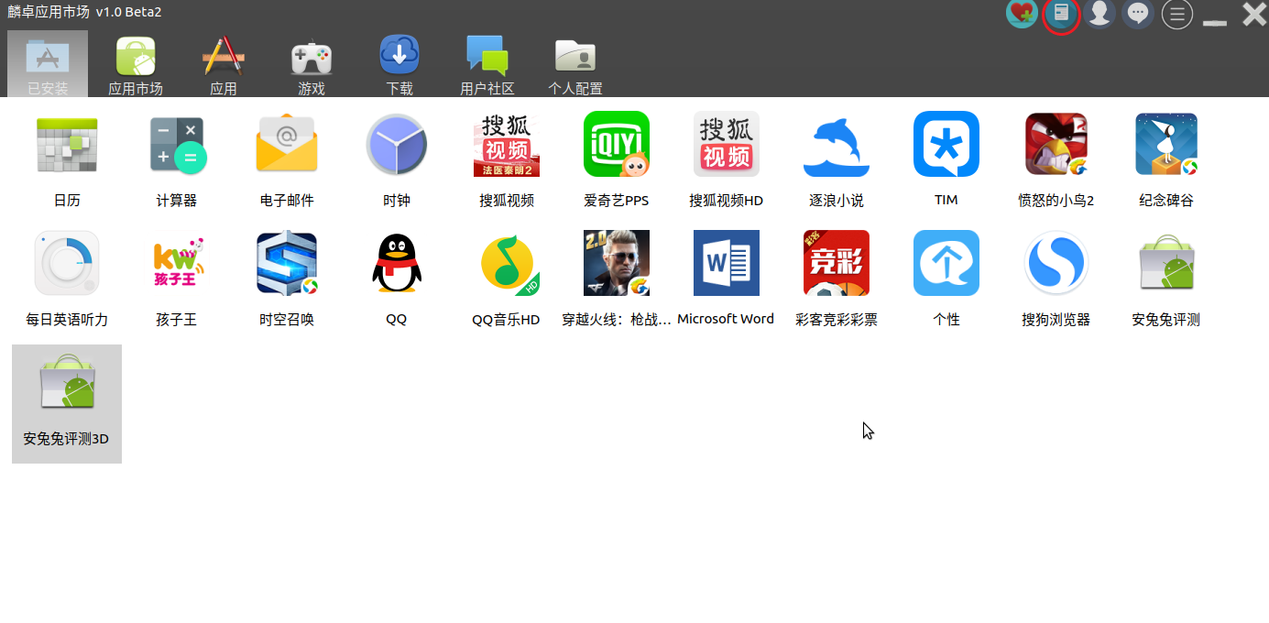Open the 电子邮件 email app
The image size is (1269, 623).
click(287, 144)
